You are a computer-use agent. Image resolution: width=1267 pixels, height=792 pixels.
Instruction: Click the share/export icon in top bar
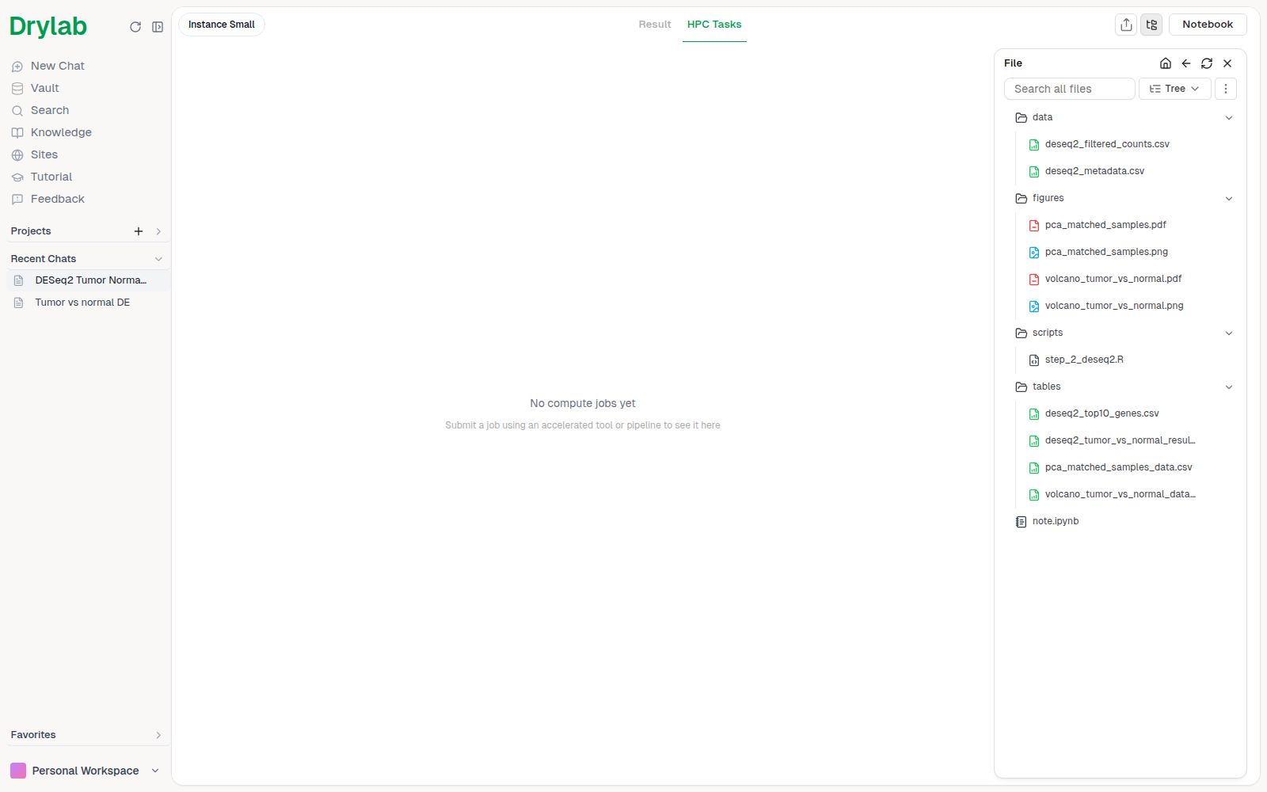1126,25
